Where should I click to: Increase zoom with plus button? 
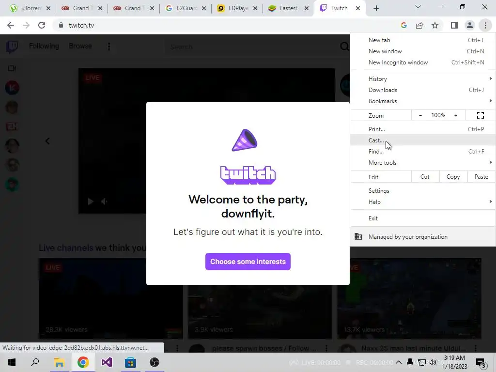[456, 115]
